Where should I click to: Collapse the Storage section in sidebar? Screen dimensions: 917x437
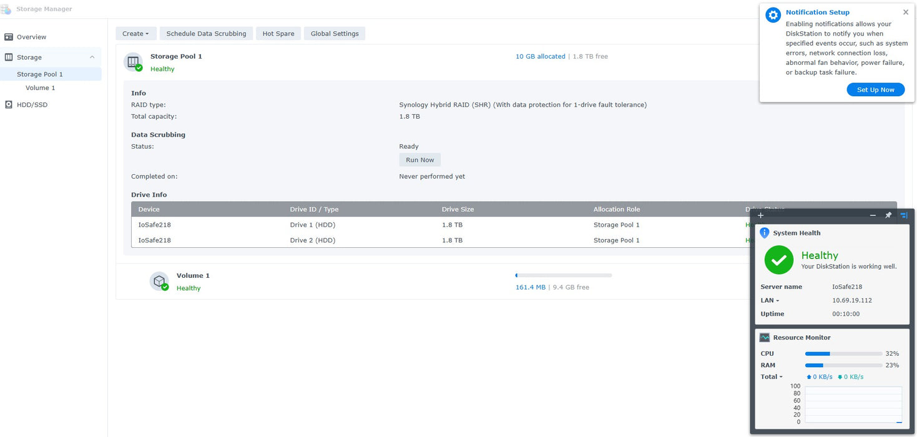click(x=92, y=57)
